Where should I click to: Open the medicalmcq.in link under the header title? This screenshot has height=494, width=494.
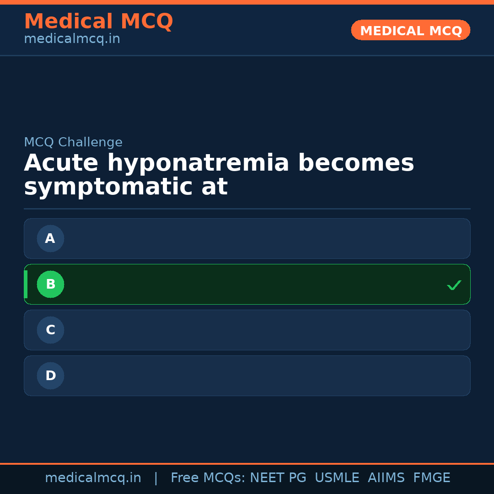(72, 39)
